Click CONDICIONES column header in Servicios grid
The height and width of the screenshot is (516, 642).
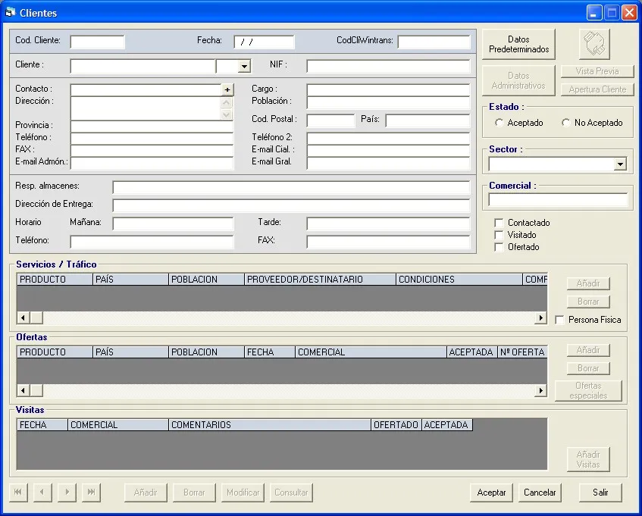[x=459, y=279]
